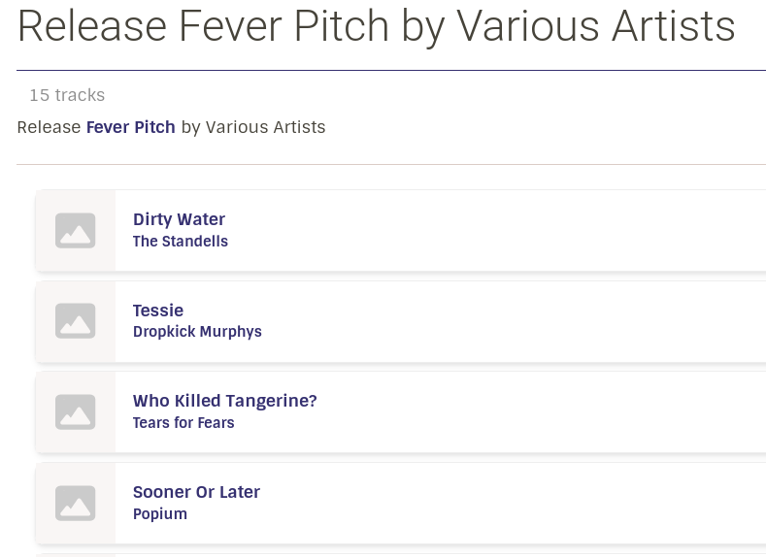Visit the Tears for Fears artist page
The width and height of the screenshot is (766, 557).
pyautogui.click(x=183, y=423)
